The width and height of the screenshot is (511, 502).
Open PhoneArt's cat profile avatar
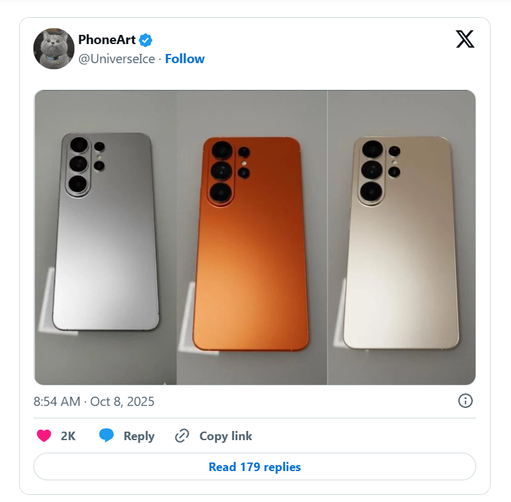point(54,49)
